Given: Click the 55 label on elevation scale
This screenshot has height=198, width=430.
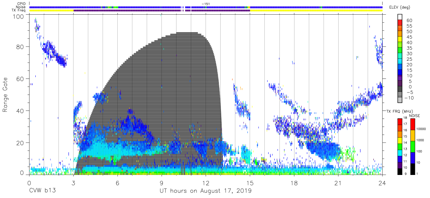Looking at the screenshot, I should pos(409,26).
